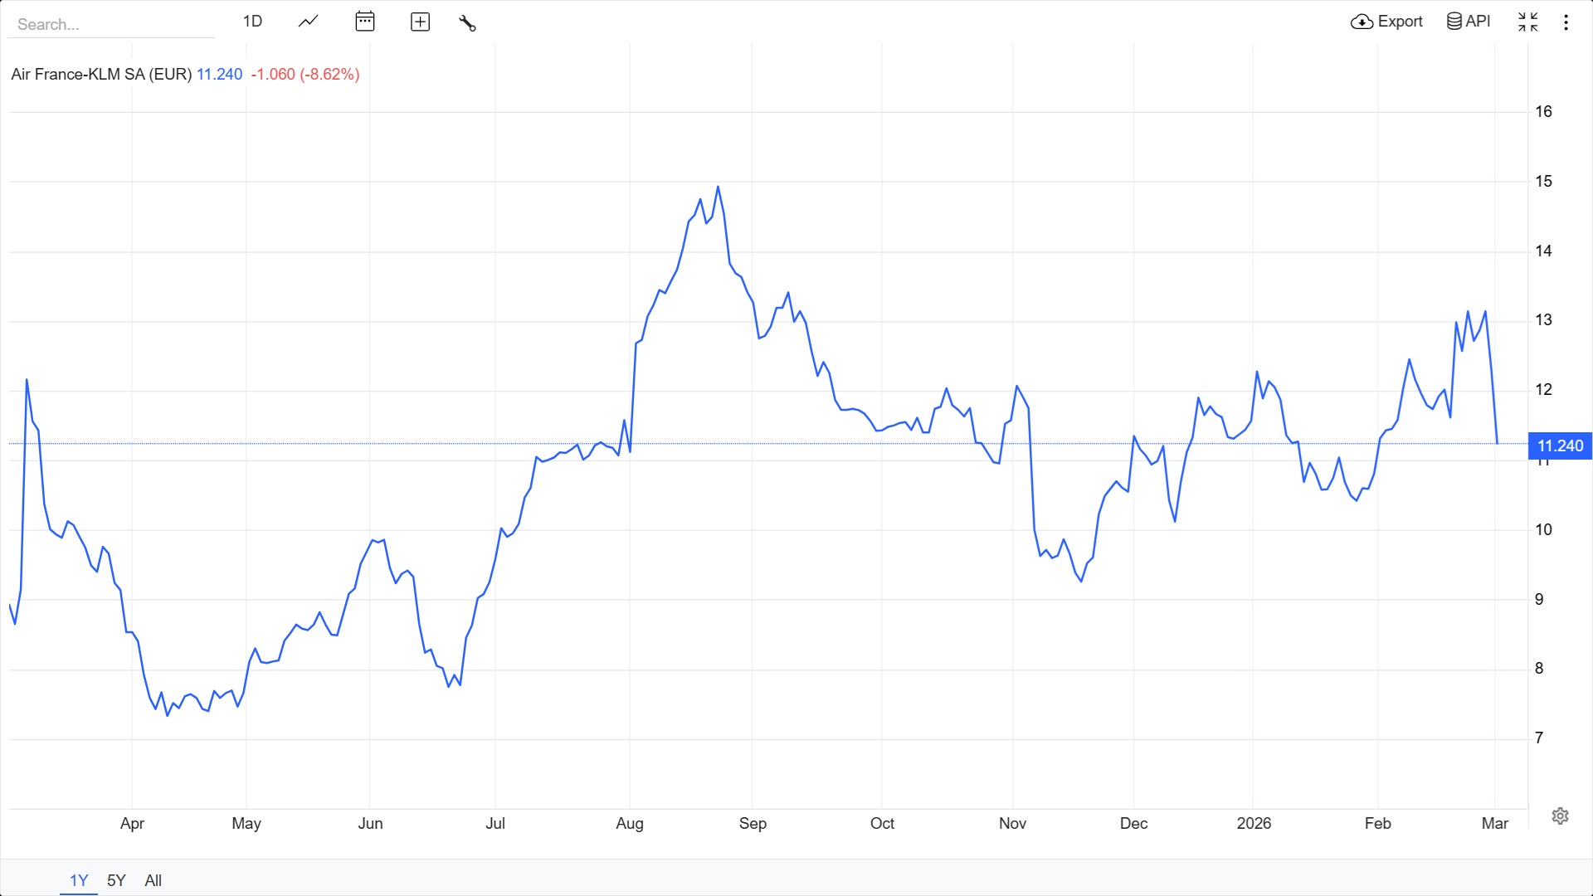
Task: Click the 16 price axis label
Action: tap(1543, 111)
